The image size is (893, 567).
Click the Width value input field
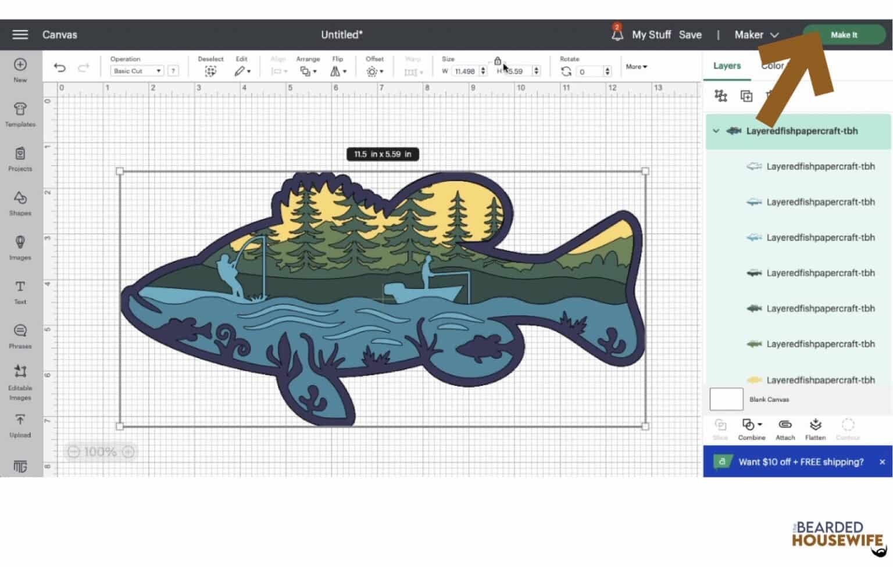(465, 71)
